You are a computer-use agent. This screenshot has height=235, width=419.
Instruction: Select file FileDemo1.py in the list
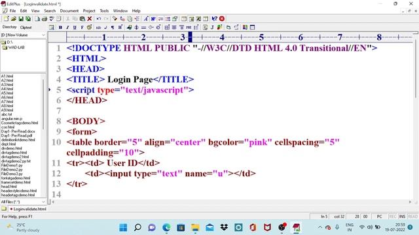coord(12,165)
